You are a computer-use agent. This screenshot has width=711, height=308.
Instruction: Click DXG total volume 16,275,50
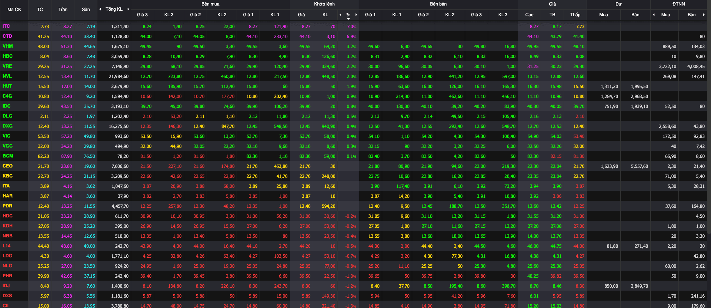point(118,126)
